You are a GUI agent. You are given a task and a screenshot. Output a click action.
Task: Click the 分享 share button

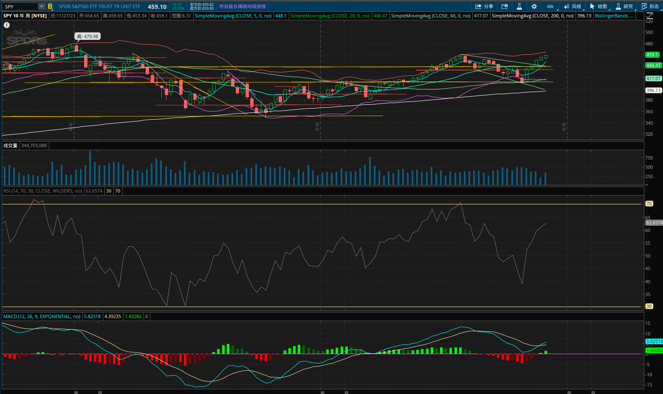[x=484, y=6]
